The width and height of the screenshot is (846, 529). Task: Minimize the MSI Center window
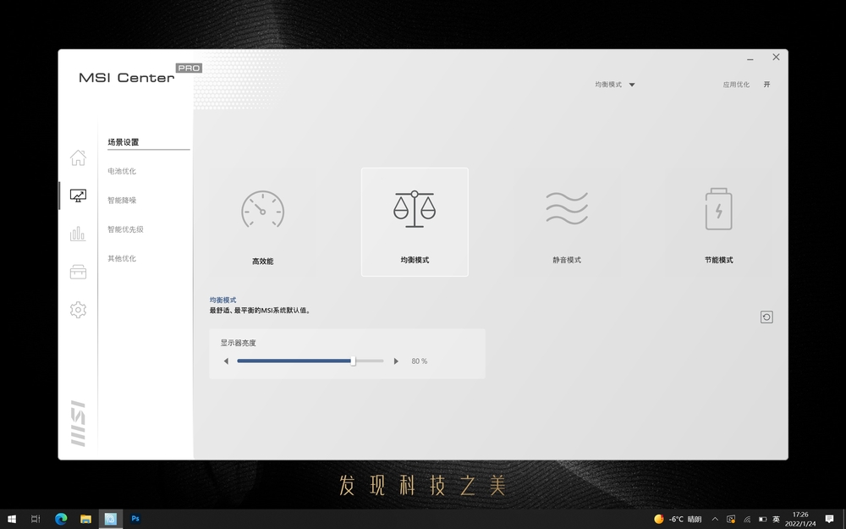pyautogui.click(x=750, y=58)
